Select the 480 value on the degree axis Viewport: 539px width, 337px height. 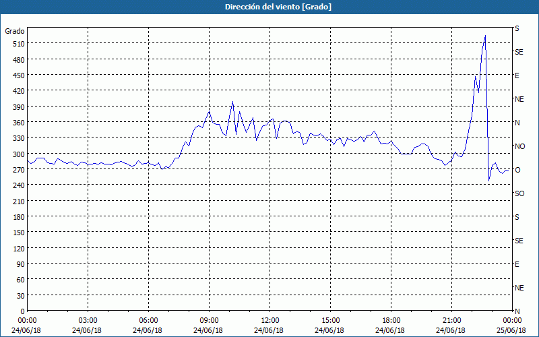[20, 60]
